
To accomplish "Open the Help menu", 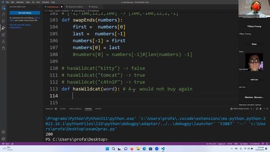I will pos(53,2).
